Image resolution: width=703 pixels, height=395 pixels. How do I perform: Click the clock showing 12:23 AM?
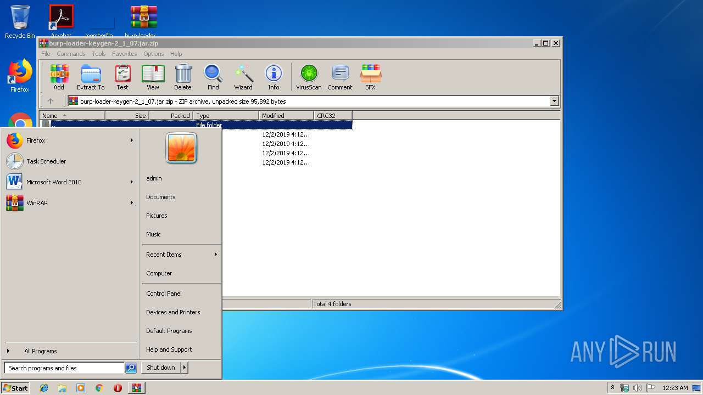click(x=675, y=388)
